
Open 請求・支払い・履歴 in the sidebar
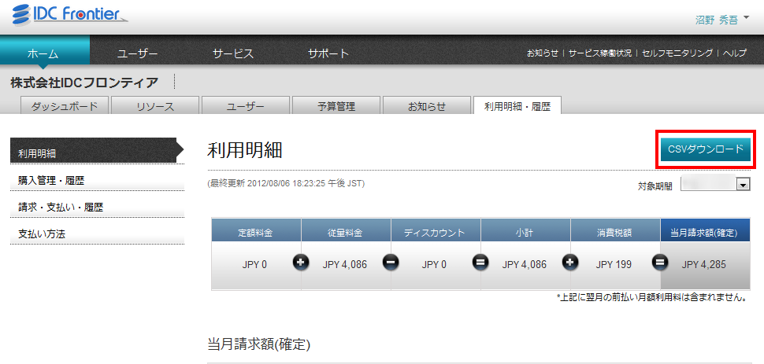pyautogui.click(x=98, y=208)
